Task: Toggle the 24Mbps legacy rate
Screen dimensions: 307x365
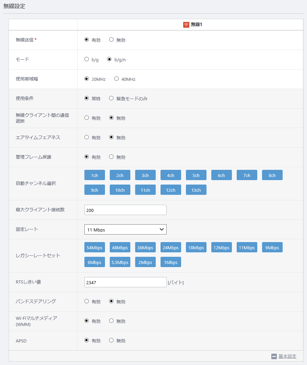Action: [x=171, y=247]
